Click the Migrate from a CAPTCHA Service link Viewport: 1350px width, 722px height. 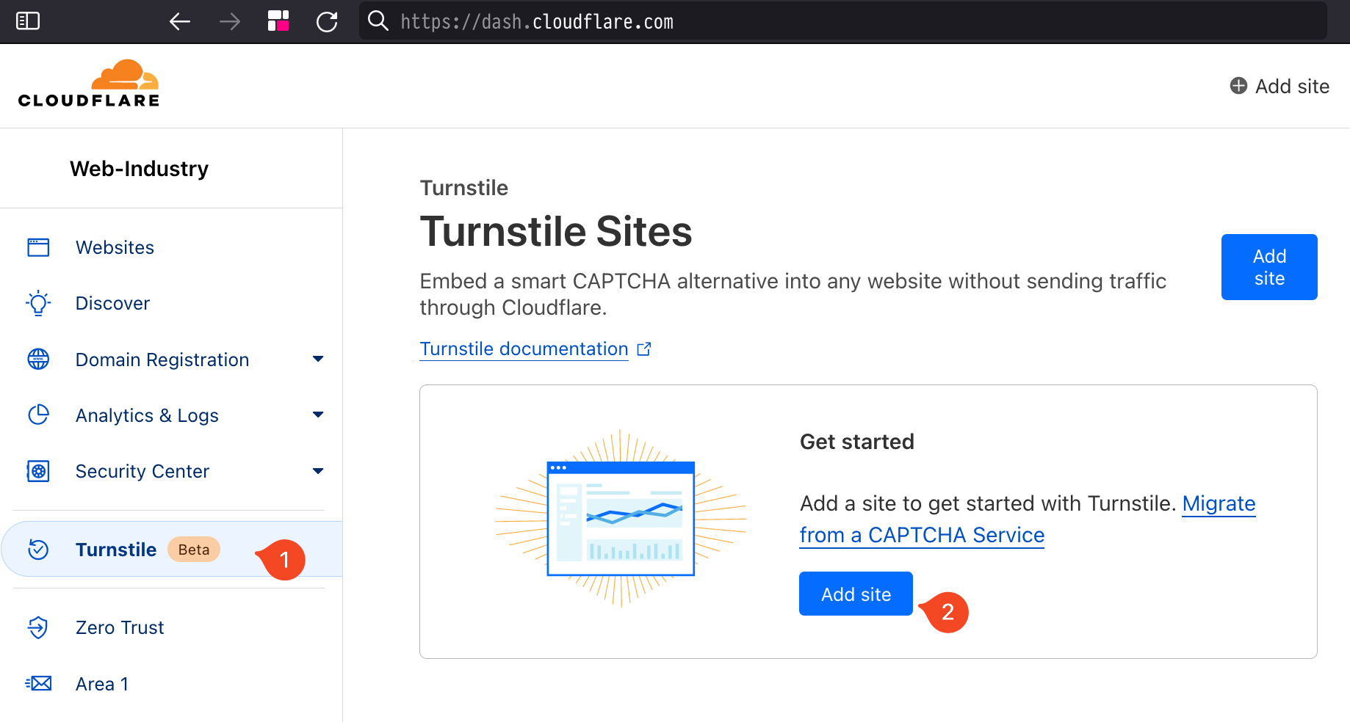coord(1028,519)
